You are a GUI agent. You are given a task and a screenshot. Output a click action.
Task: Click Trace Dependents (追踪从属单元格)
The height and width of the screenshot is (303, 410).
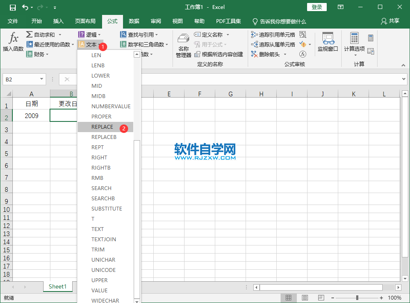[x=273, y=44]
